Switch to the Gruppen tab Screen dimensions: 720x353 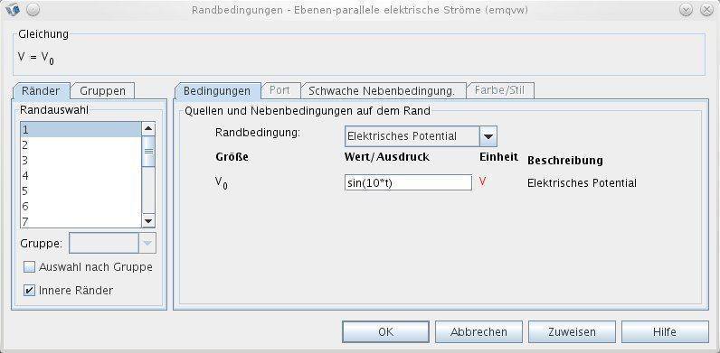[102, 91]
